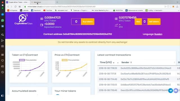Click the address bar URL

coord(61,7)
